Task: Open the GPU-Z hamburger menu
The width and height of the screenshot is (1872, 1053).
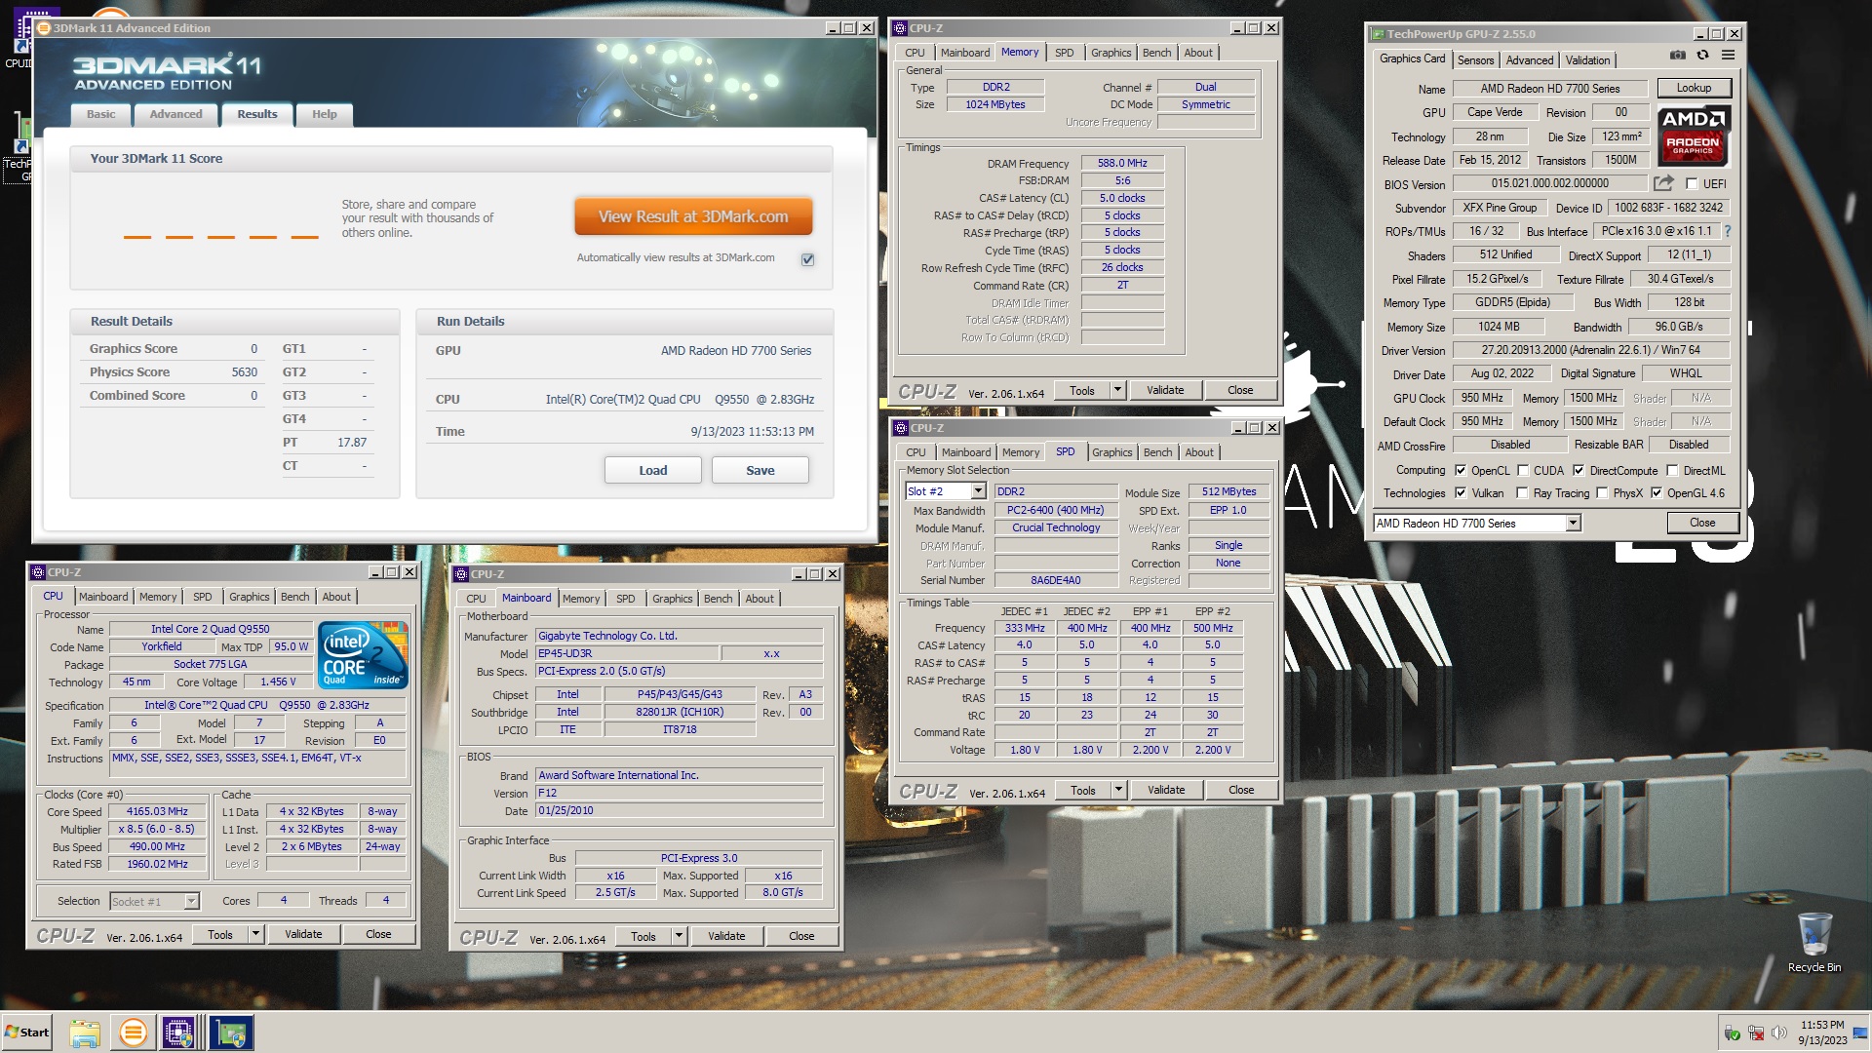Action: click(x=1728, y=56)
